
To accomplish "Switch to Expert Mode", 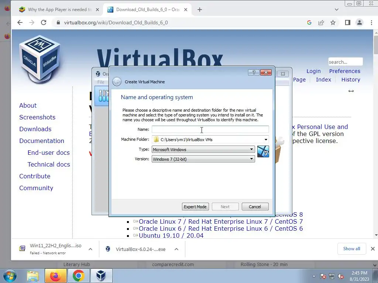I will pos(195,207).
